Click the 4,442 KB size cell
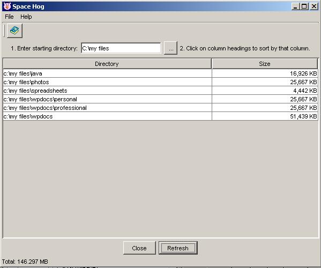Image resolution: width=321 pixels, height=268 pixels. 265,91
